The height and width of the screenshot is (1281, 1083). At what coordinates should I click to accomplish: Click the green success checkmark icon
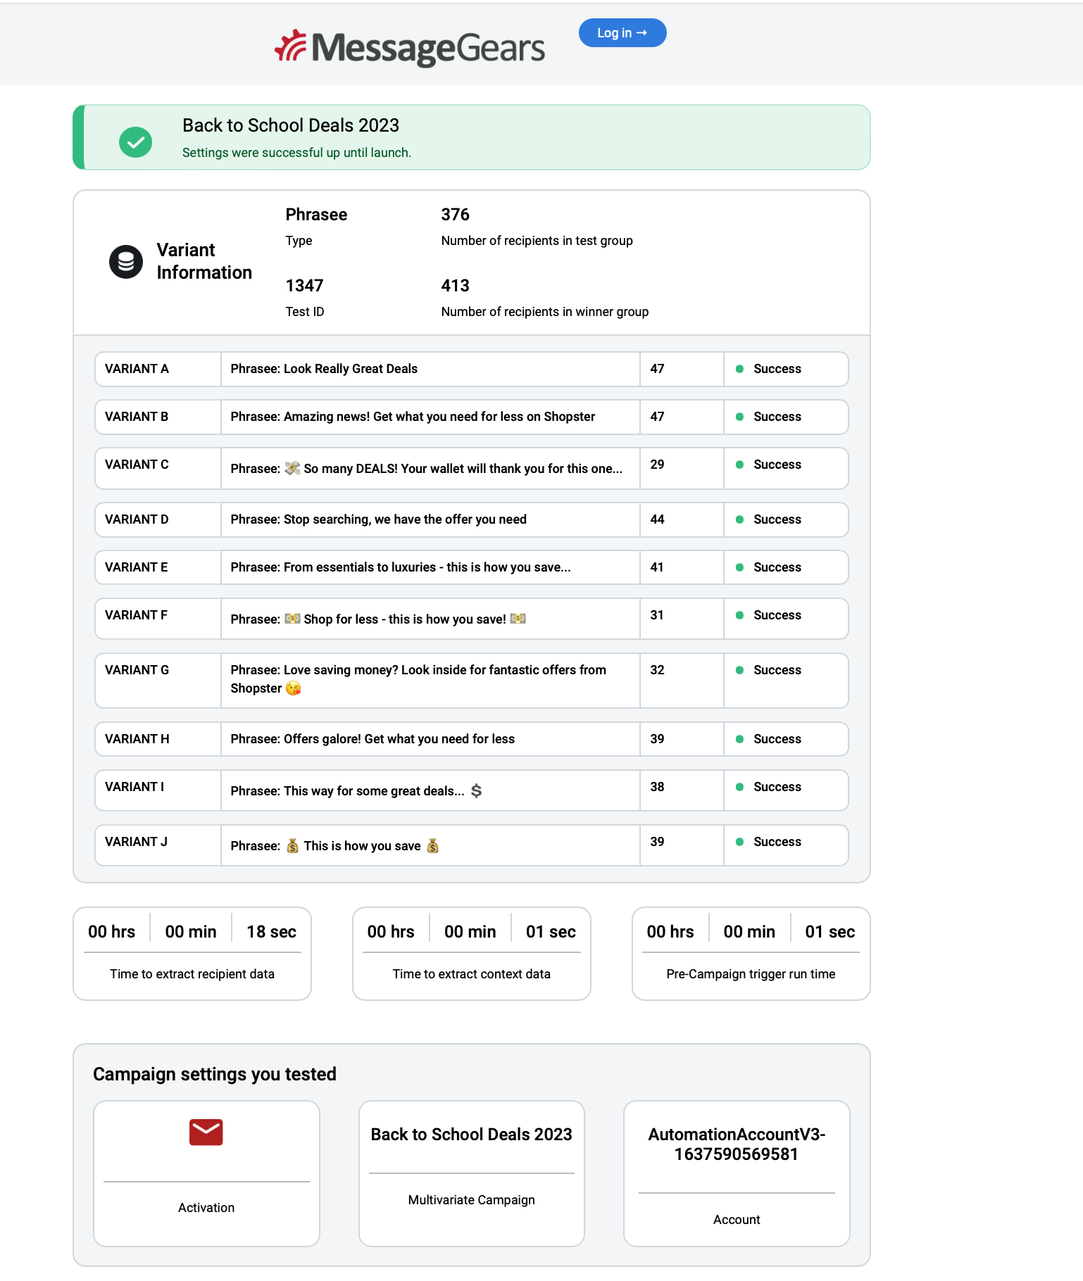pos(135,142)
